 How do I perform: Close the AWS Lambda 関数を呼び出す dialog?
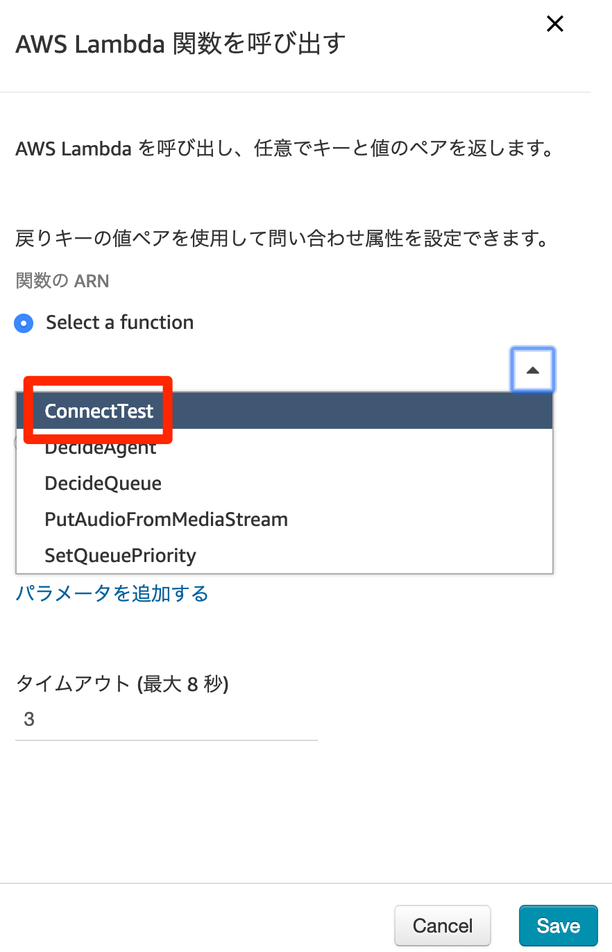tap(555, 24)
